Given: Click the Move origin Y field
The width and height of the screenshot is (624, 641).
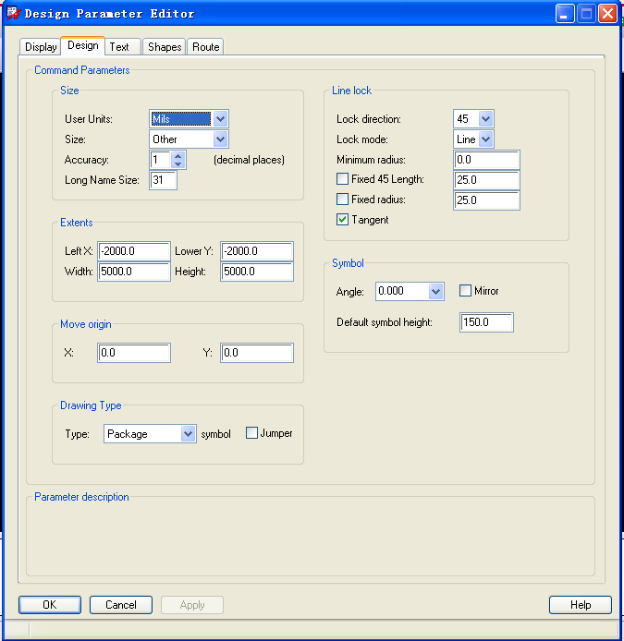Looking at the screenshot, I should coord(257,353).
